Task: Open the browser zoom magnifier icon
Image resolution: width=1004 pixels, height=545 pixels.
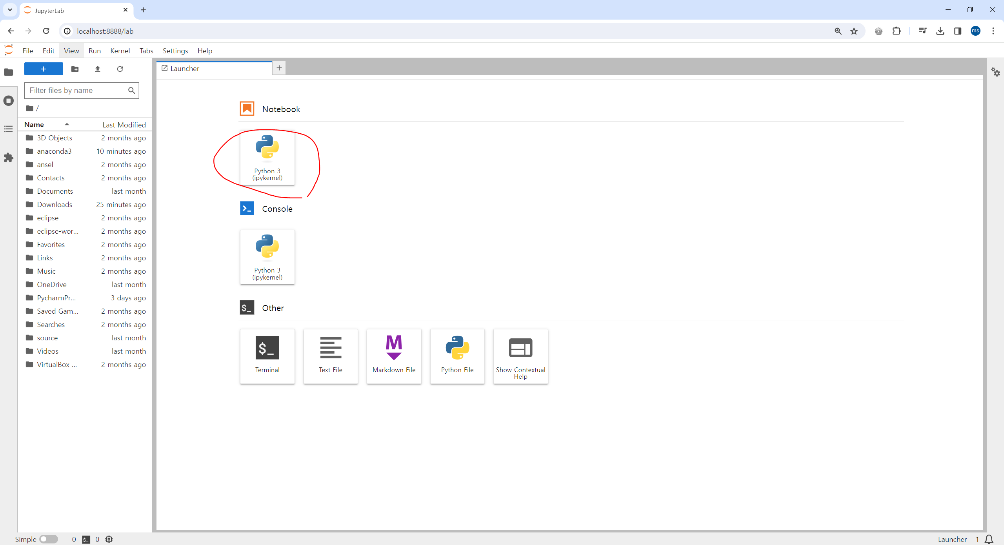Action: pos(838,31)
